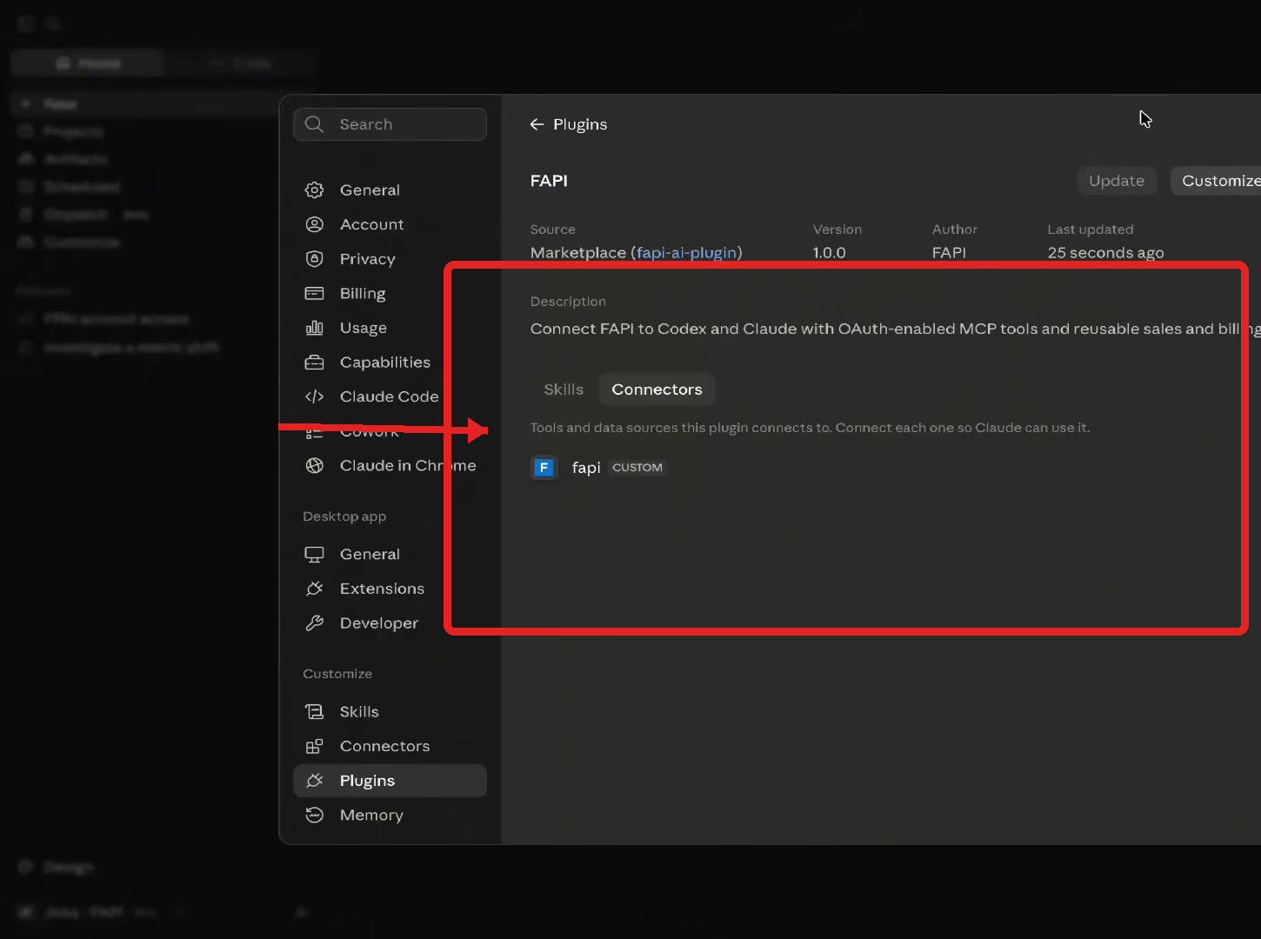Viewport: 1261px width, 939px height.
Task: Open the fapi-ai-plugin marketplace link
Action: coord(687,252)
